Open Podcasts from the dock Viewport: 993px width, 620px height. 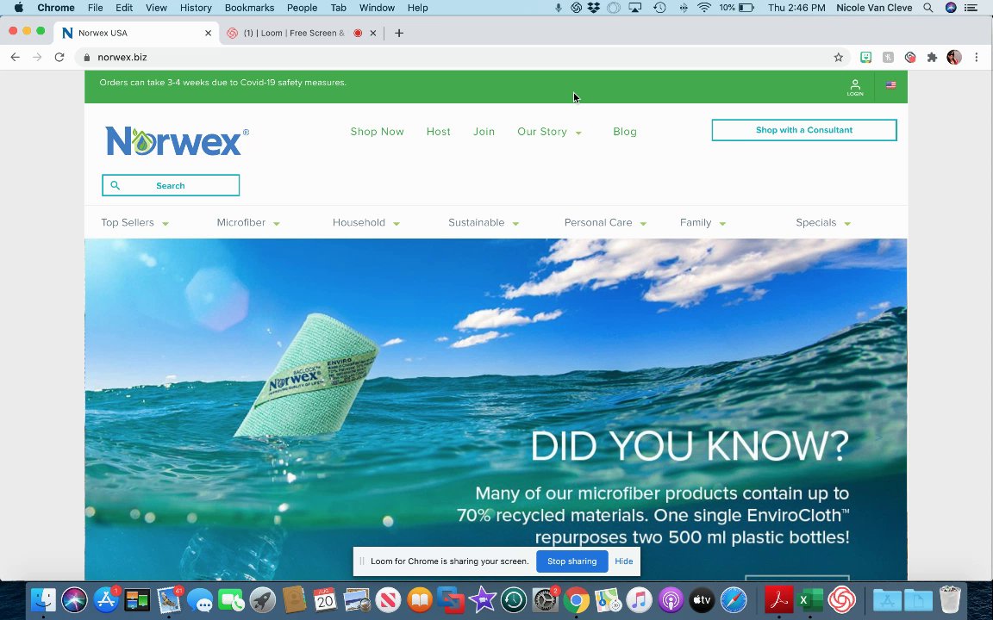click(671, 599)
